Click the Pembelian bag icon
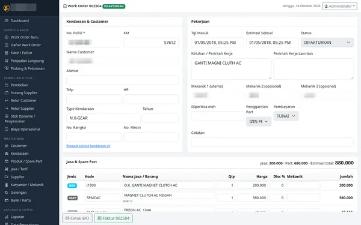This screenshot has height=225, width=361. click(x=7, y=85)
